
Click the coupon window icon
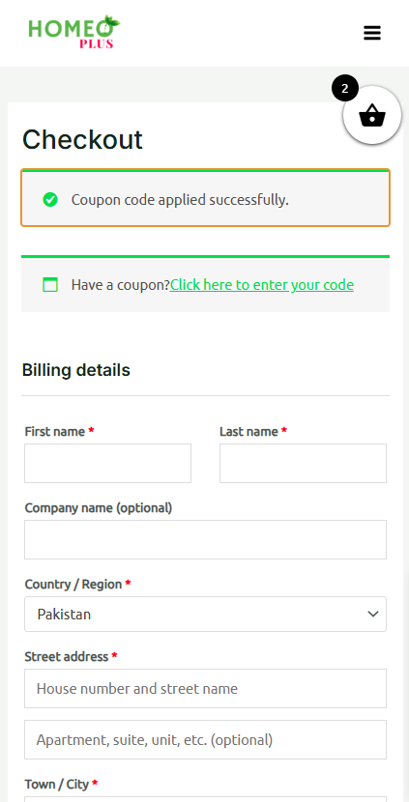(x=50, y=284)
